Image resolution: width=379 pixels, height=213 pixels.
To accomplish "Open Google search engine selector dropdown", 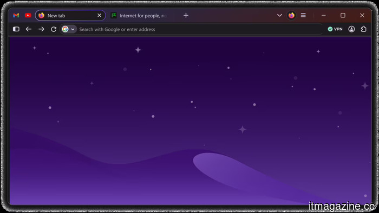I will [x=68, y=29].
